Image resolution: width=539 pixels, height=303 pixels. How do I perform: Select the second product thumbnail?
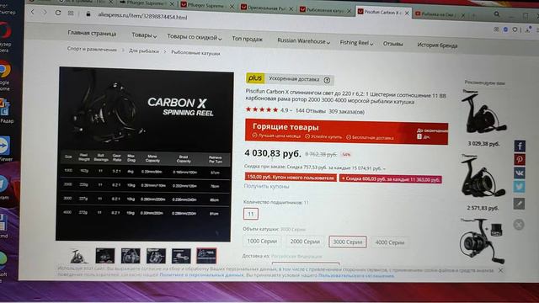[104, 256]
